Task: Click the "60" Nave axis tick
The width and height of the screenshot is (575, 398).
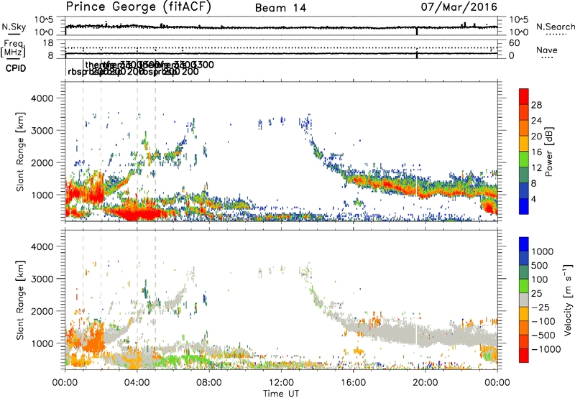Action: tap(514, 43)
